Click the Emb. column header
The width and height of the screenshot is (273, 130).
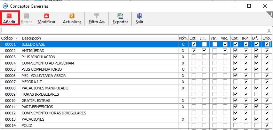click(x=267, y=38)
